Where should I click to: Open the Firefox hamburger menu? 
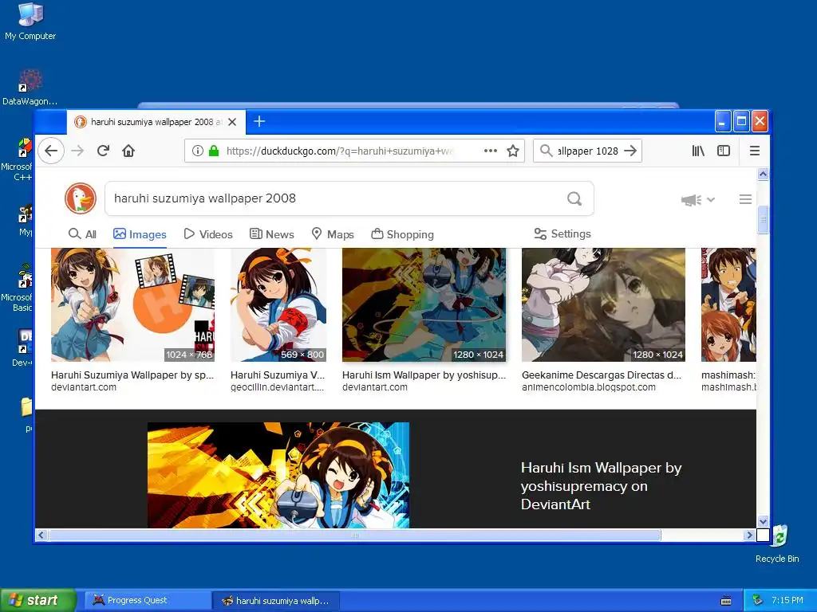point(755,151)
